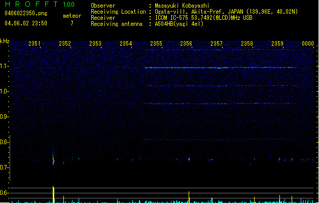
Task: Click the 2356 time axis marker
Action: point(186,44)
